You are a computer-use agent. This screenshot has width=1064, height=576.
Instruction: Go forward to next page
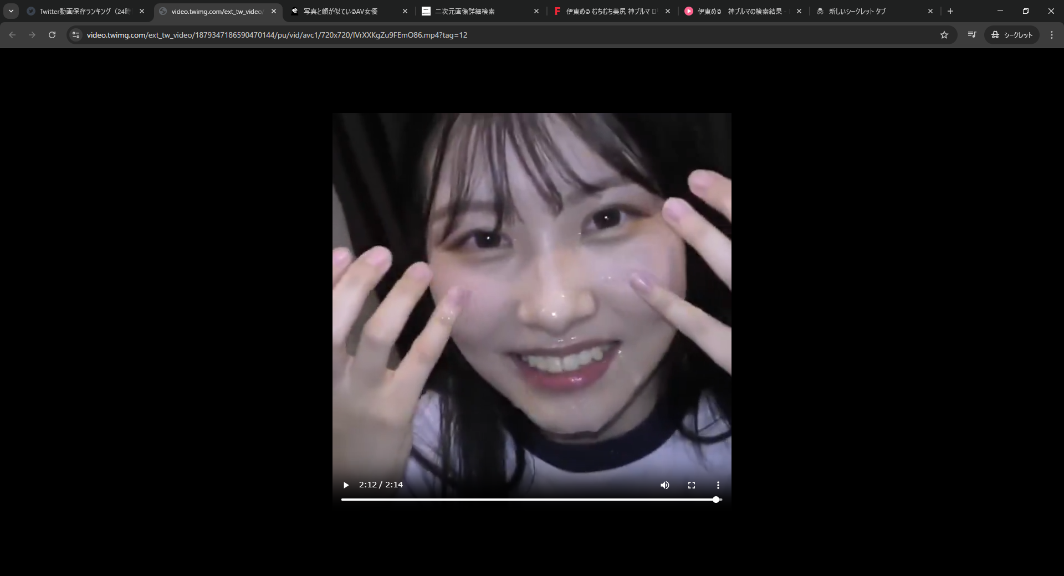click(32, 35)
